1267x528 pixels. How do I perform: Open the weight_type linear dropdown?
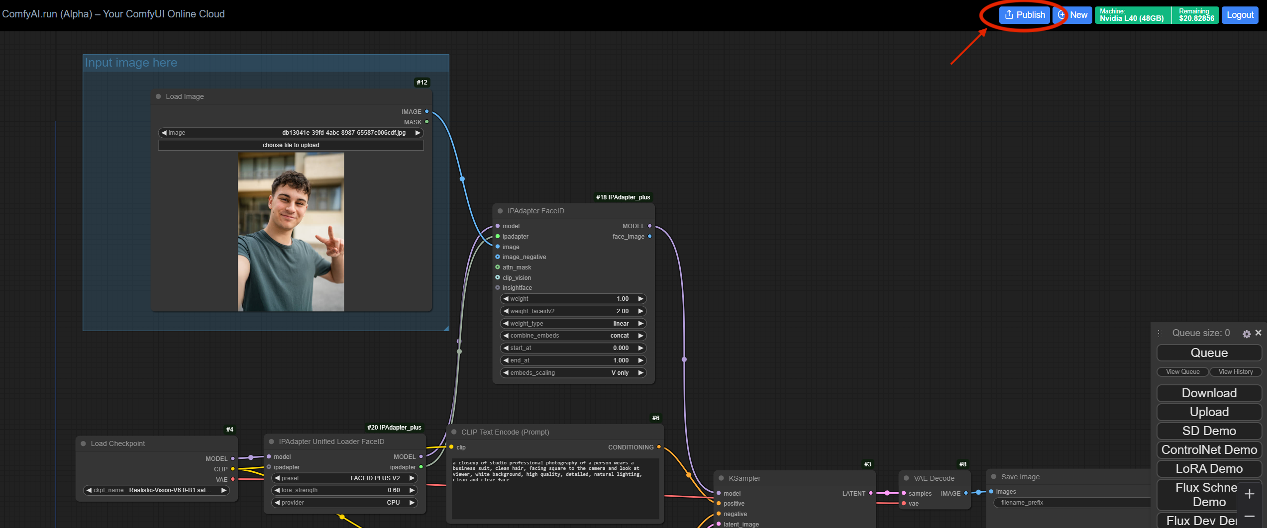tap(572, 324)
